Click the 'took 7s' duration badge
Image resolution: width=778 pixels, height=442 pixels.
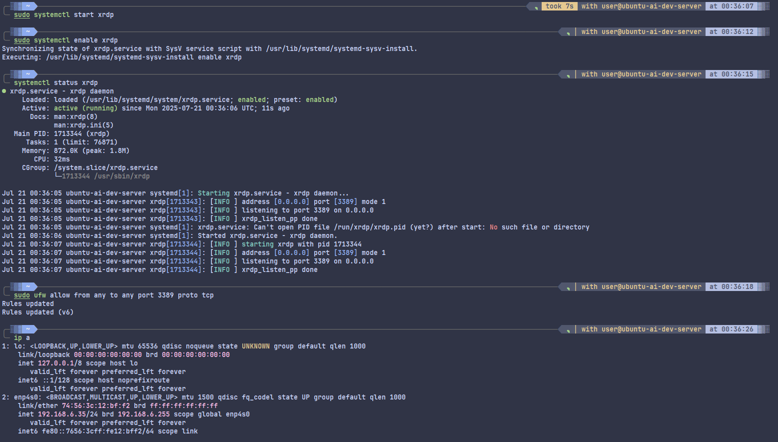pos(559,6)
